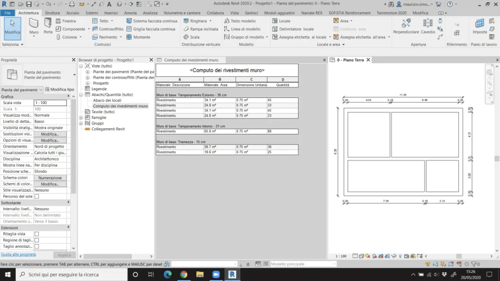The height and width of the screenshot is (281, 500).
Task: Expand the Famiglie tree node
Action: [81, 118]
